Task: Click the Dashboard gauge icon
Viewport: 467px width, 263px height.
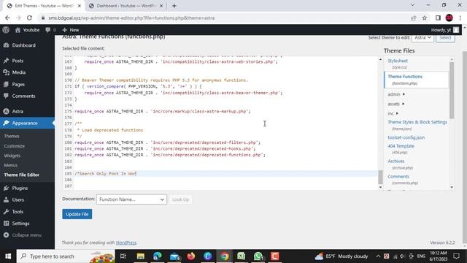Action: point(7,45)
